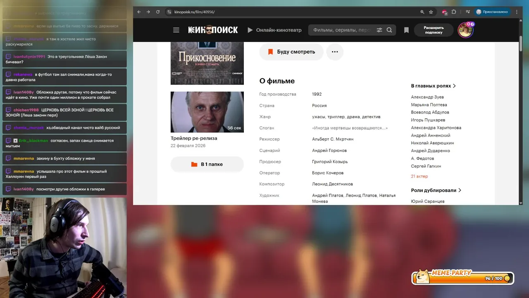Click Twitch icon beside ivantutynin1991 message
The width and height of the screenshot is (529, 298).
[x=9, y=57]
